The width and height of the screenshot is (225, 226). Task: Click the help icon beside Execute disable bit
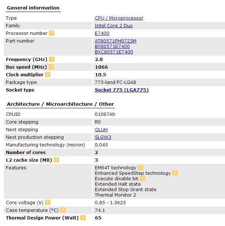tap(142, 178)
